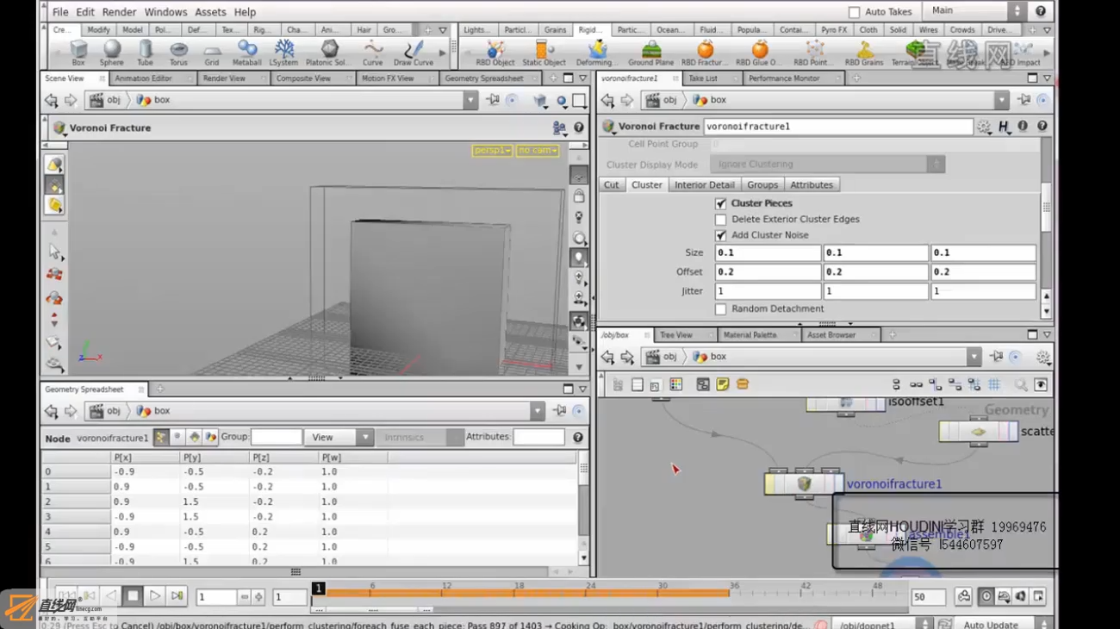Viewport: 1120px width, 629px height.
Task: Select the Box shelf tool
Action: (x=78, y=52)
